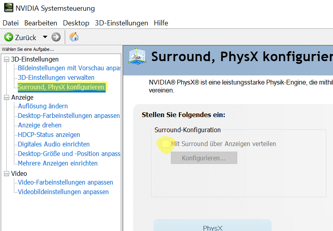Open Auflösung ändern

[x=43, y=106]
